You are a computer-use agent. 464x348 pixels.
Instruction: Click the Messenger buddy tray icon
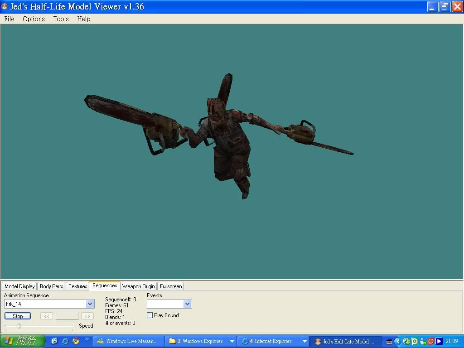[423, 341]
